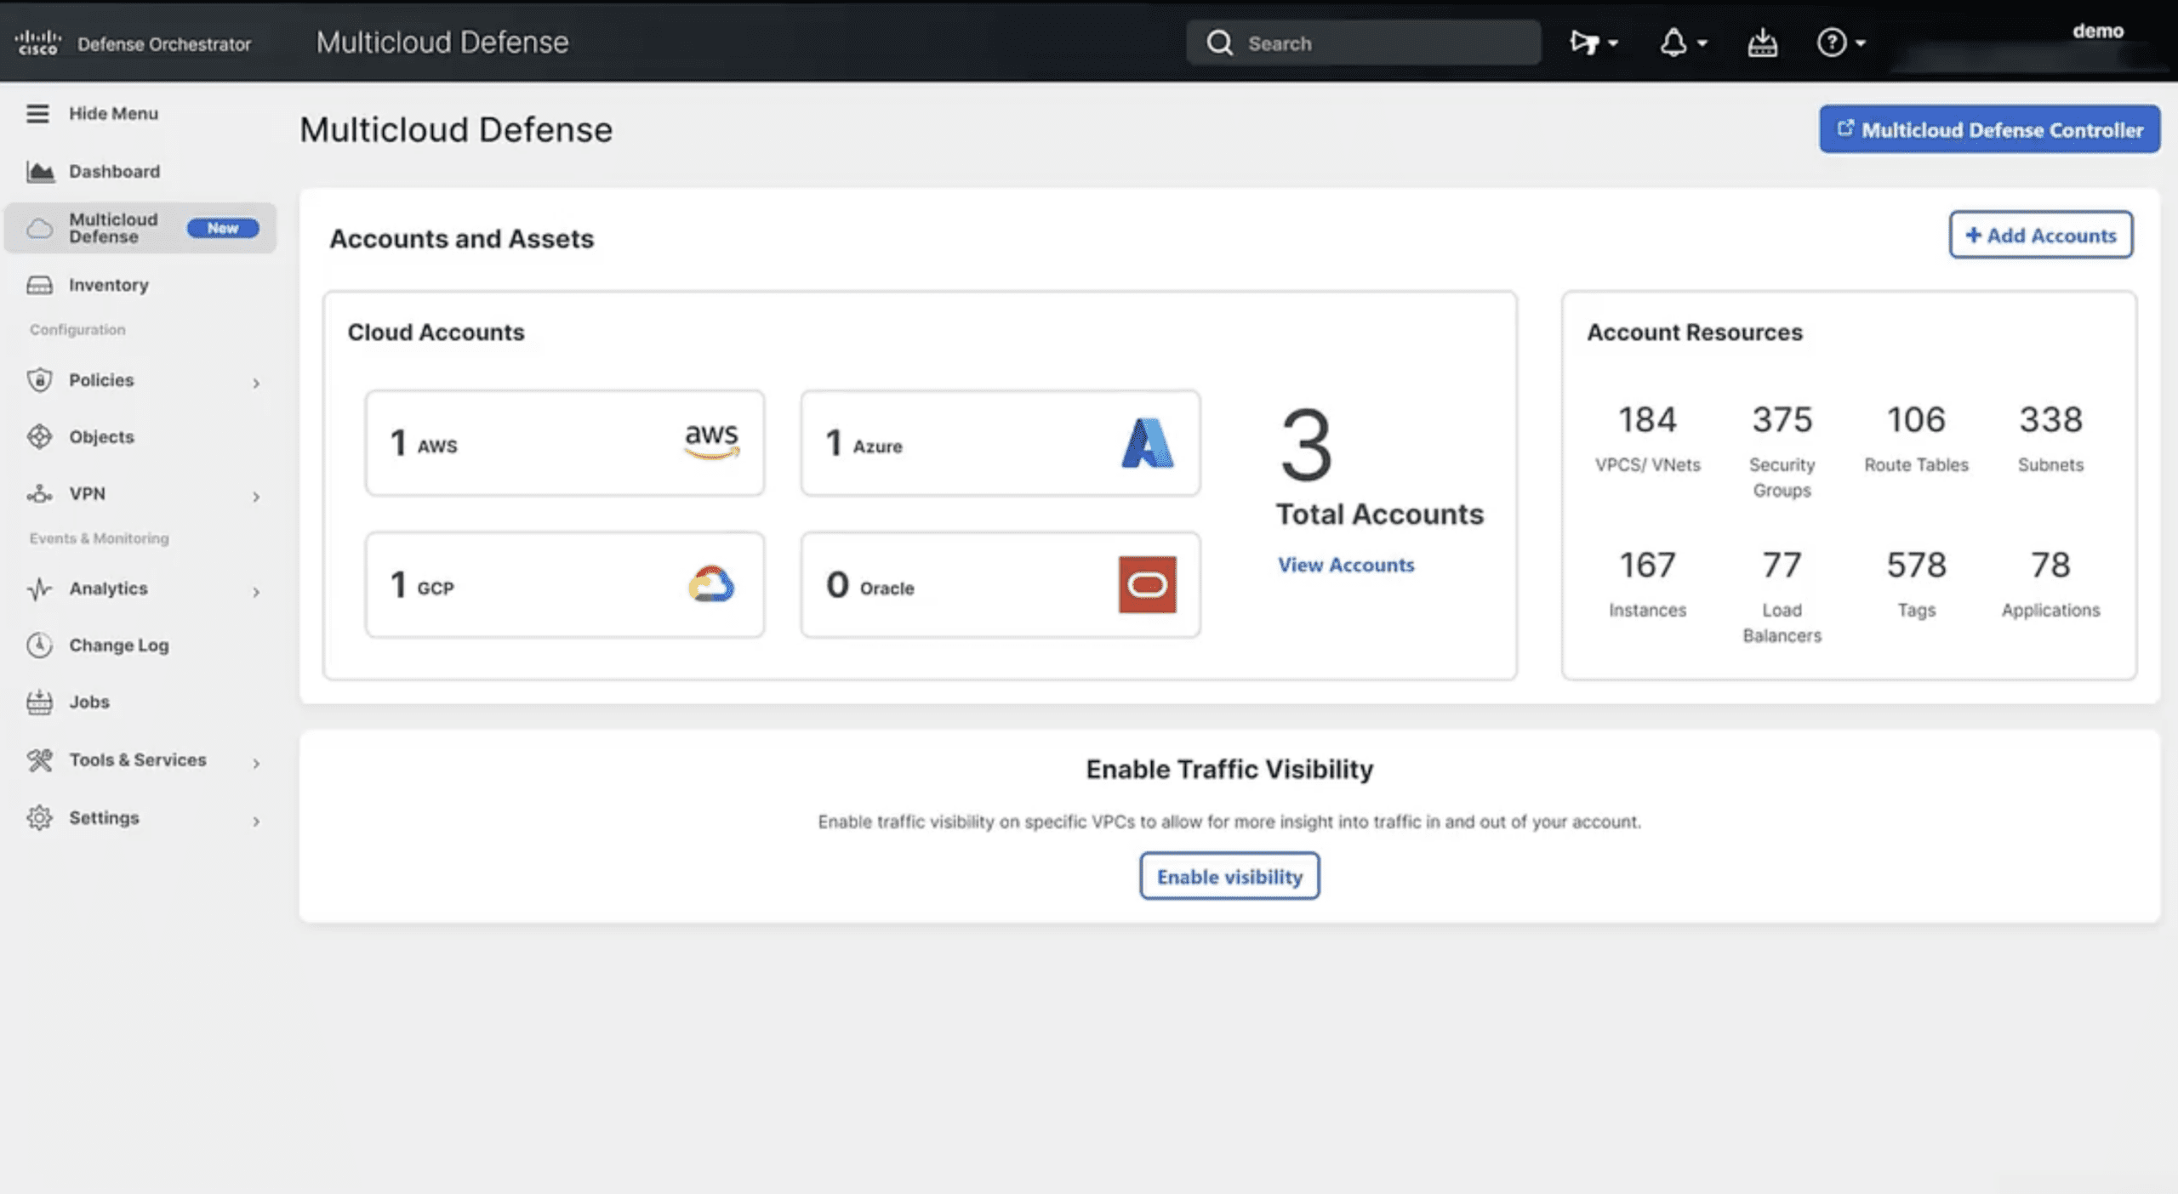The width and height of the screenshot is (2178, 1194).
Task: Select the 0 Oracle account card
Action: pyautogui.click(x=1001, y=584)
